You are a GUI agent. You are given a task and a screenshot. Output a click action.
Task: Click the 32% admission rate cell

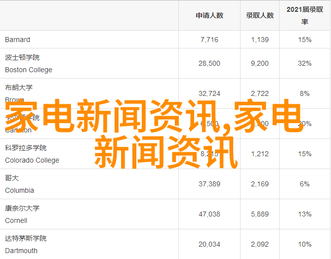(x=305, y=63)
